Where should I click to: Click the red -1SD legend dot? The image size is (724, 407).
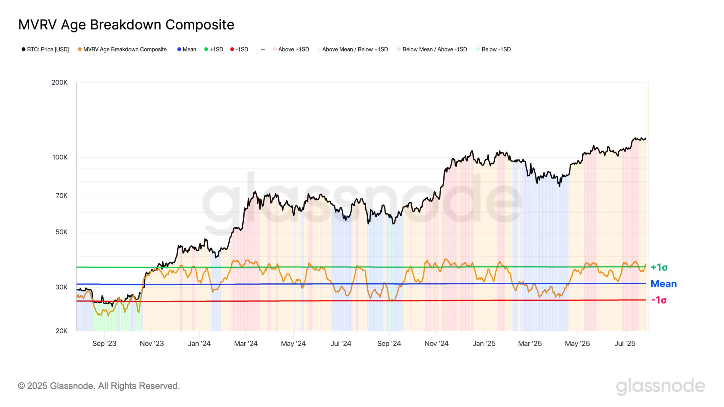(232, 50)
